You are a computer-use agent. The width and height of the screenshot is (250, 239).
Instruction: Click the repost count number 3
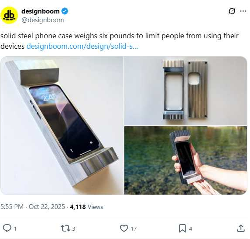(73, 229)
